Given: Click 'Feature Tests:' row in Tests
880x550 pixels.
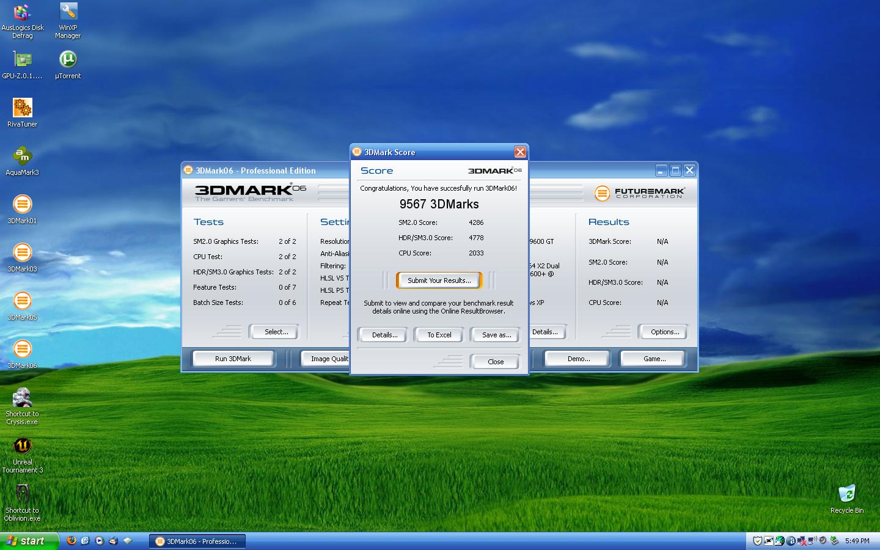Looking at the screenshot, I should [x=244, y=287].
